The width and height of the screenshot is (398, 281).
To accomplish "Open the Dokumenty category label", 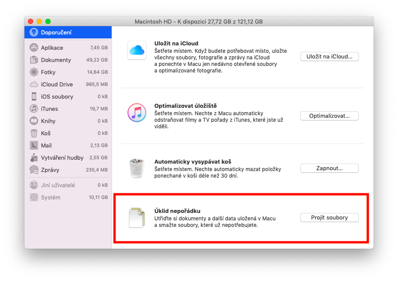I will click(56, 60).
